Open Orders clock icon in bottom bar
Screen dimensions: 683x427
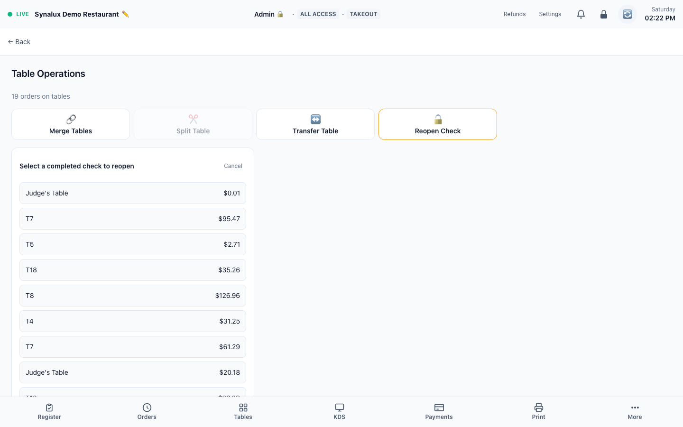pyautogui.click(x=147, y=408)
